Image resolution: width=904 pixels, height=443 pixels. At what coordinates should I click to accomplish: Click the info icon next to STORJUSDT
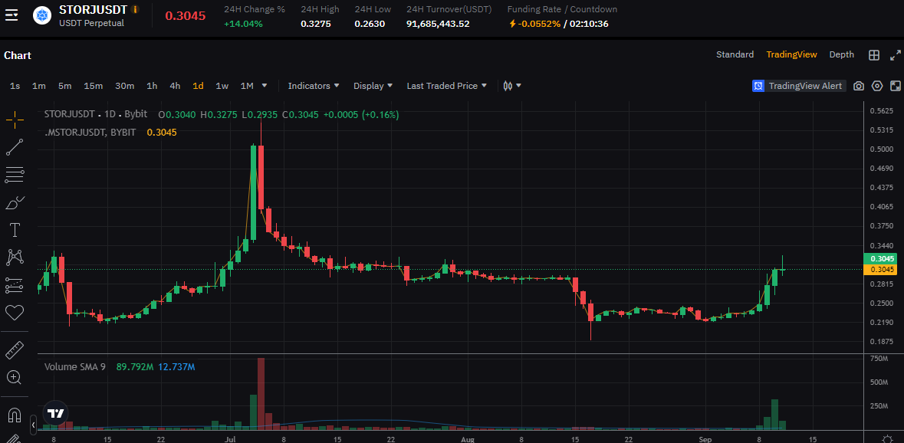(x=135, y=9)
